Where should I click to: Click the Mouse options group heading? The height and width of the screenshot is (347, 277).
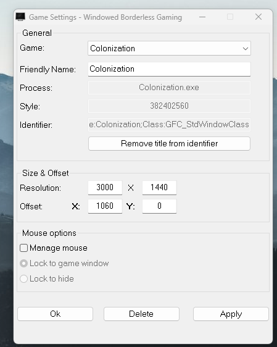(x=49, y=233)
